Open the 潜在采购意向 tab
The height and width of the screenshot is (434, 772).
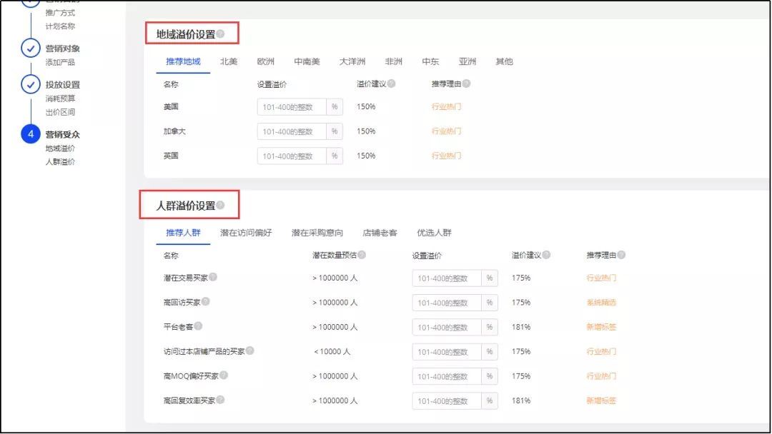317,233
